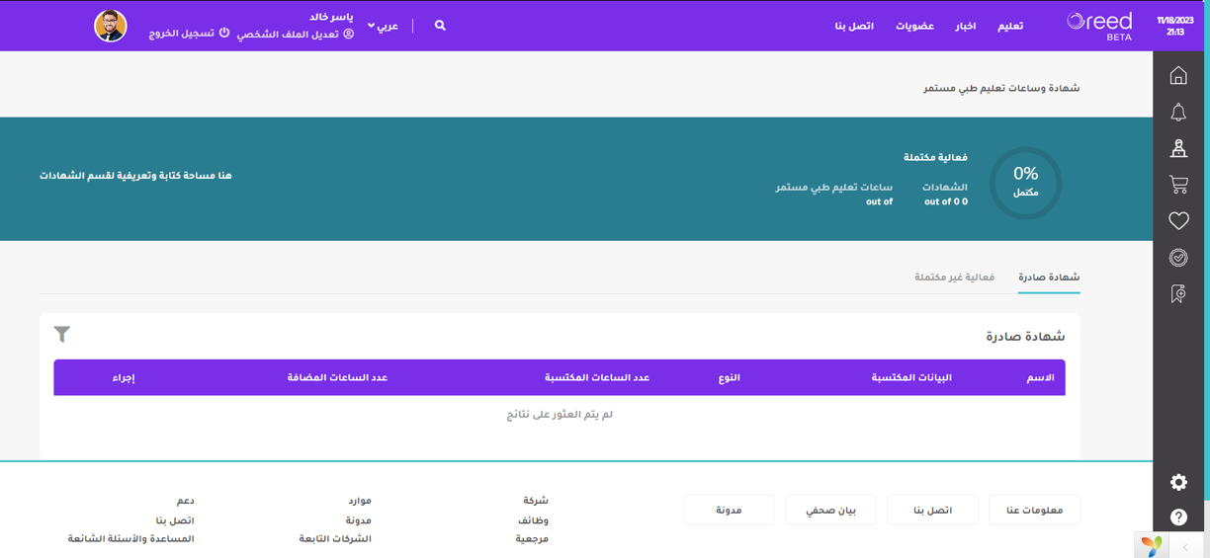
Task: Click the search magnifier icon
Action: click(440, 26)
